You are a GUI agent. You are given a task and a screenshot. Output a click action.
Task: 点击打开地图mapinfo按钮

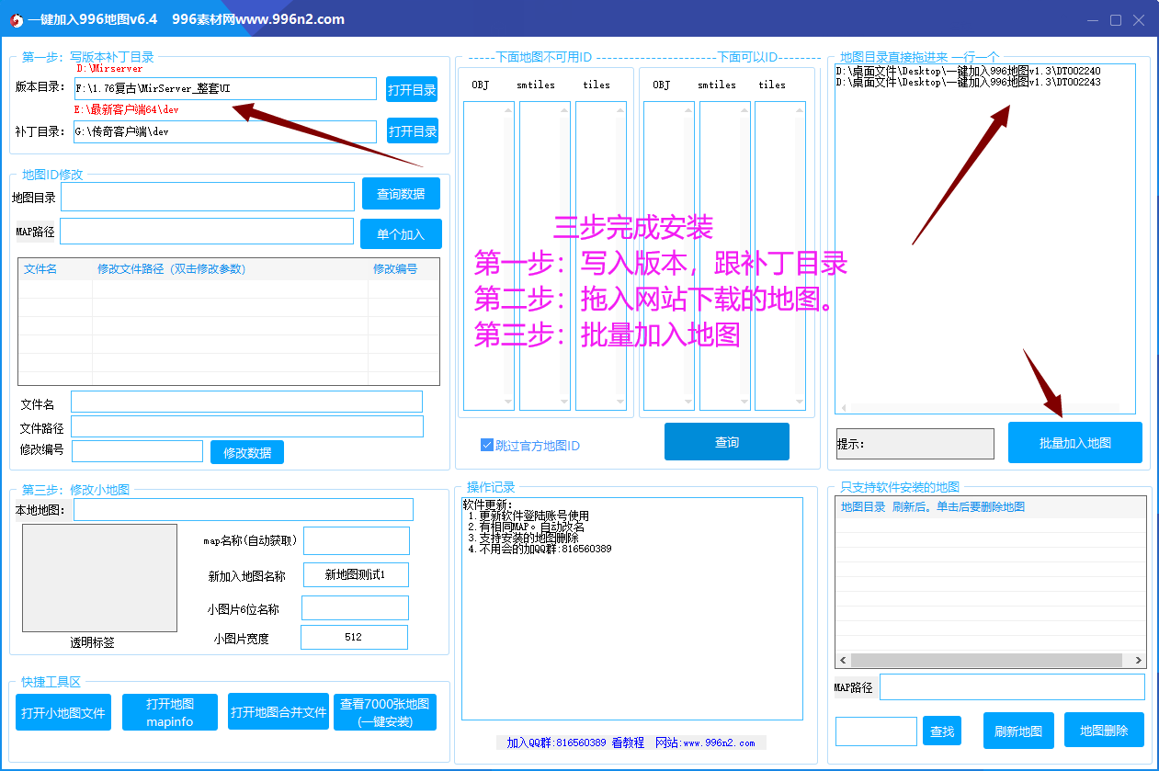click(169, 712)
